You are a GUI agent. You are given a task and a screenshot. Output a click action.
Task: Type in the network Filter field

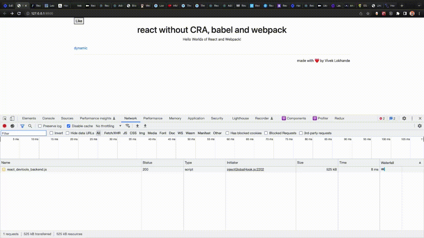click(x=23, y=133)
